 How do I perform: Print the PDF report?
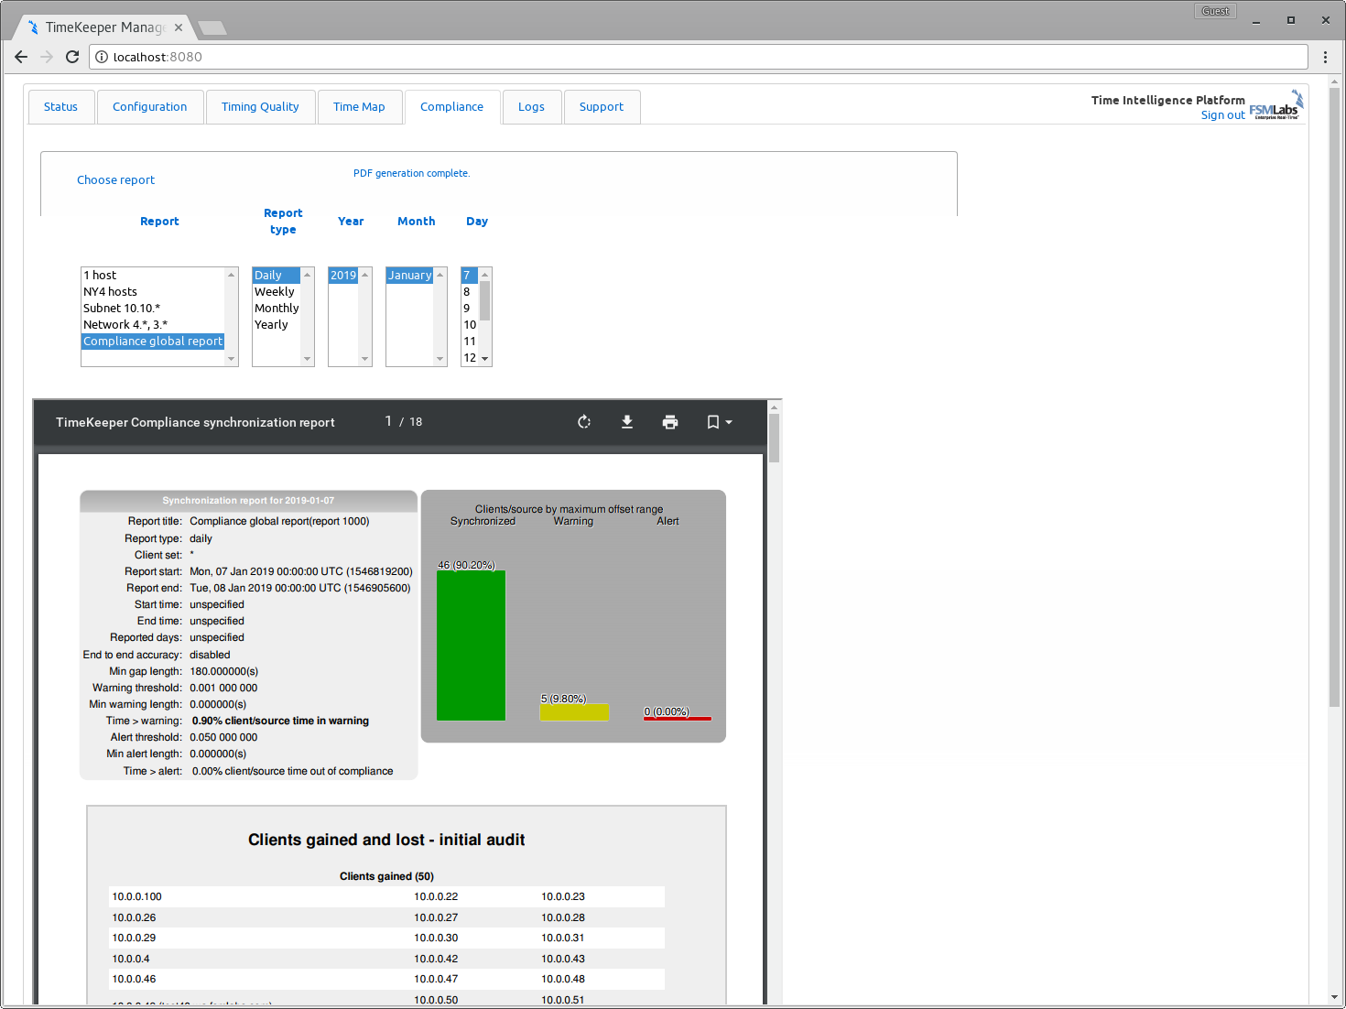click(670, 422)
